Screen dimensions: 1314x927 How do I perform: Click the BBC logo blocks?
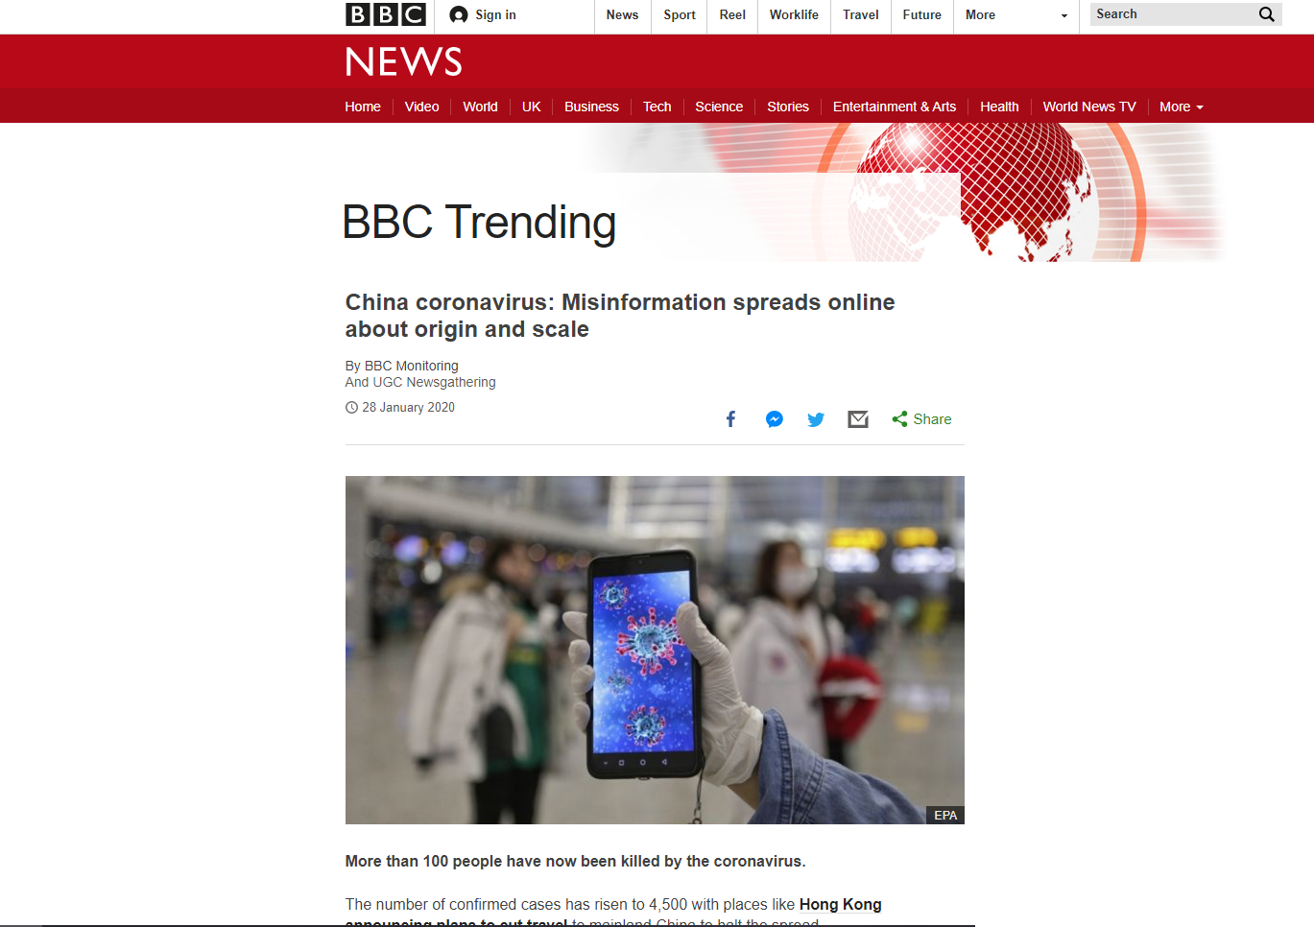(385, 14)
